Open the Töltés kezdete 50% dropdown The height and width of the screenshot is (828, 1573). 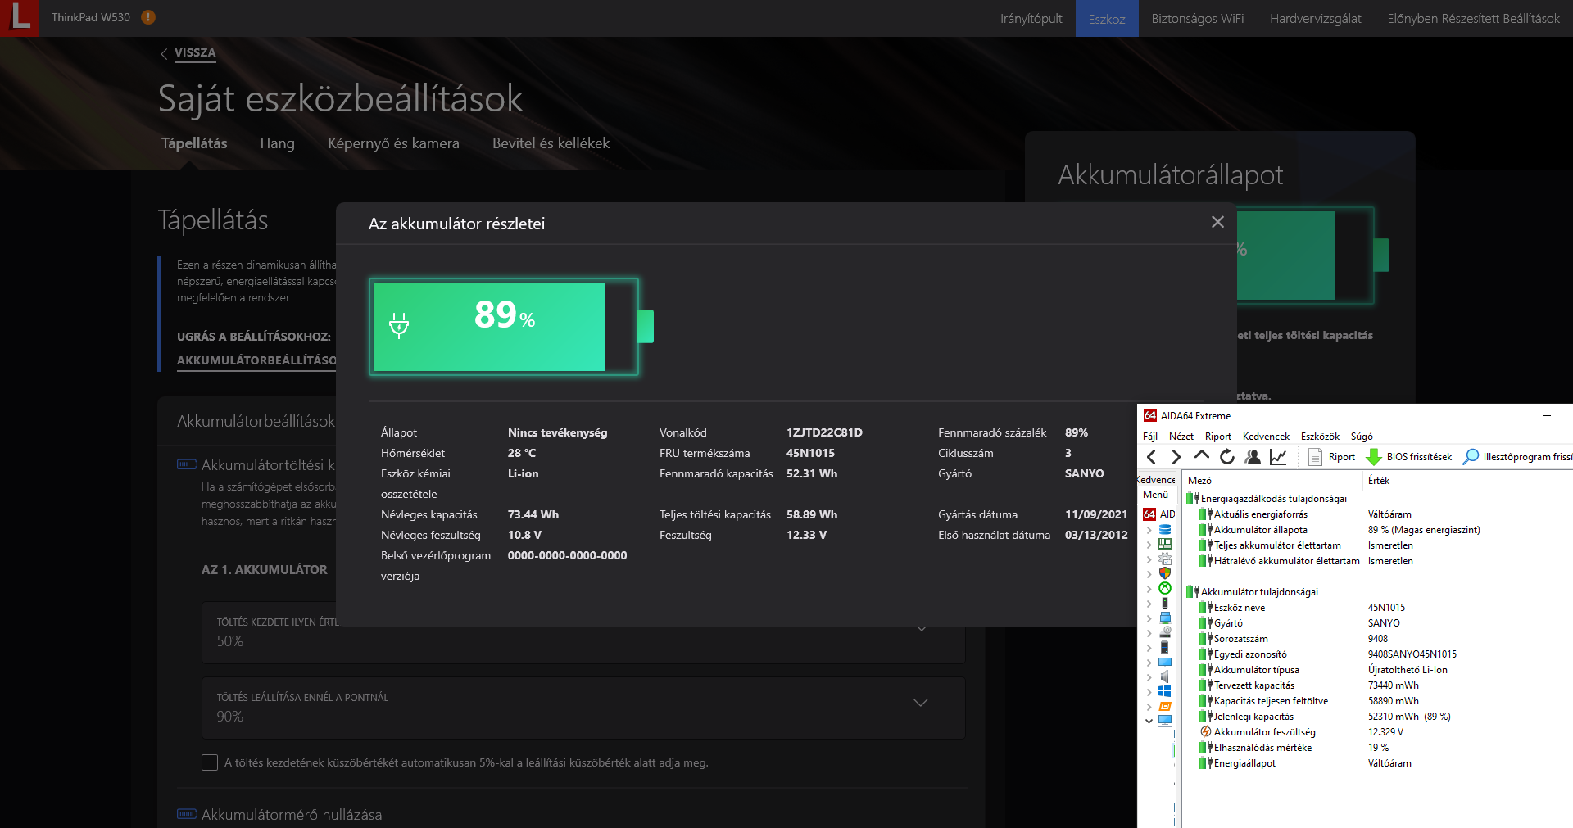(x=583, y=632)
